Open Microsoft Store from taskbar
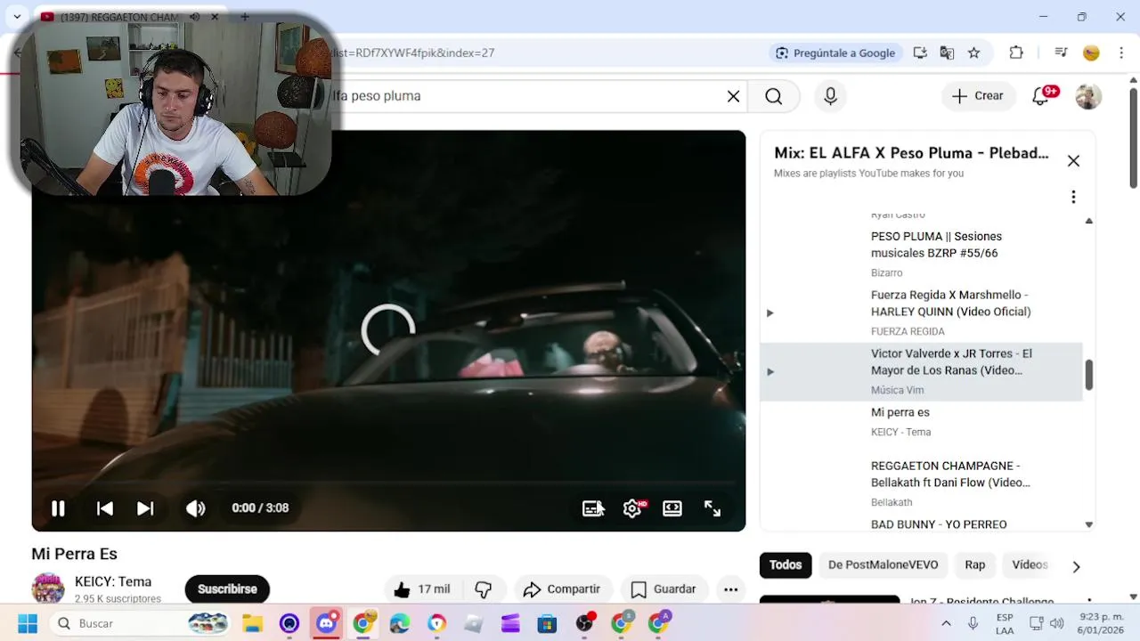The height and width of the screenshot is (641, 1140). coord(547,623)
